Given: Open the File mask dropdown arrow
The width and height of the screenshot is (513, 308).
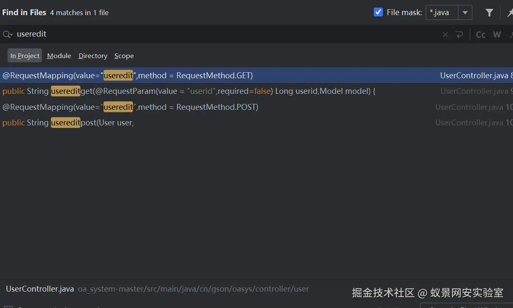Looking at the screenshot, I should coord(465,13).
